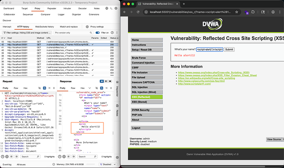Image resolution: width=284 pixels, height=168 pixels.
Task: Open the Intercept sub-tab
Action: point(7,27)
